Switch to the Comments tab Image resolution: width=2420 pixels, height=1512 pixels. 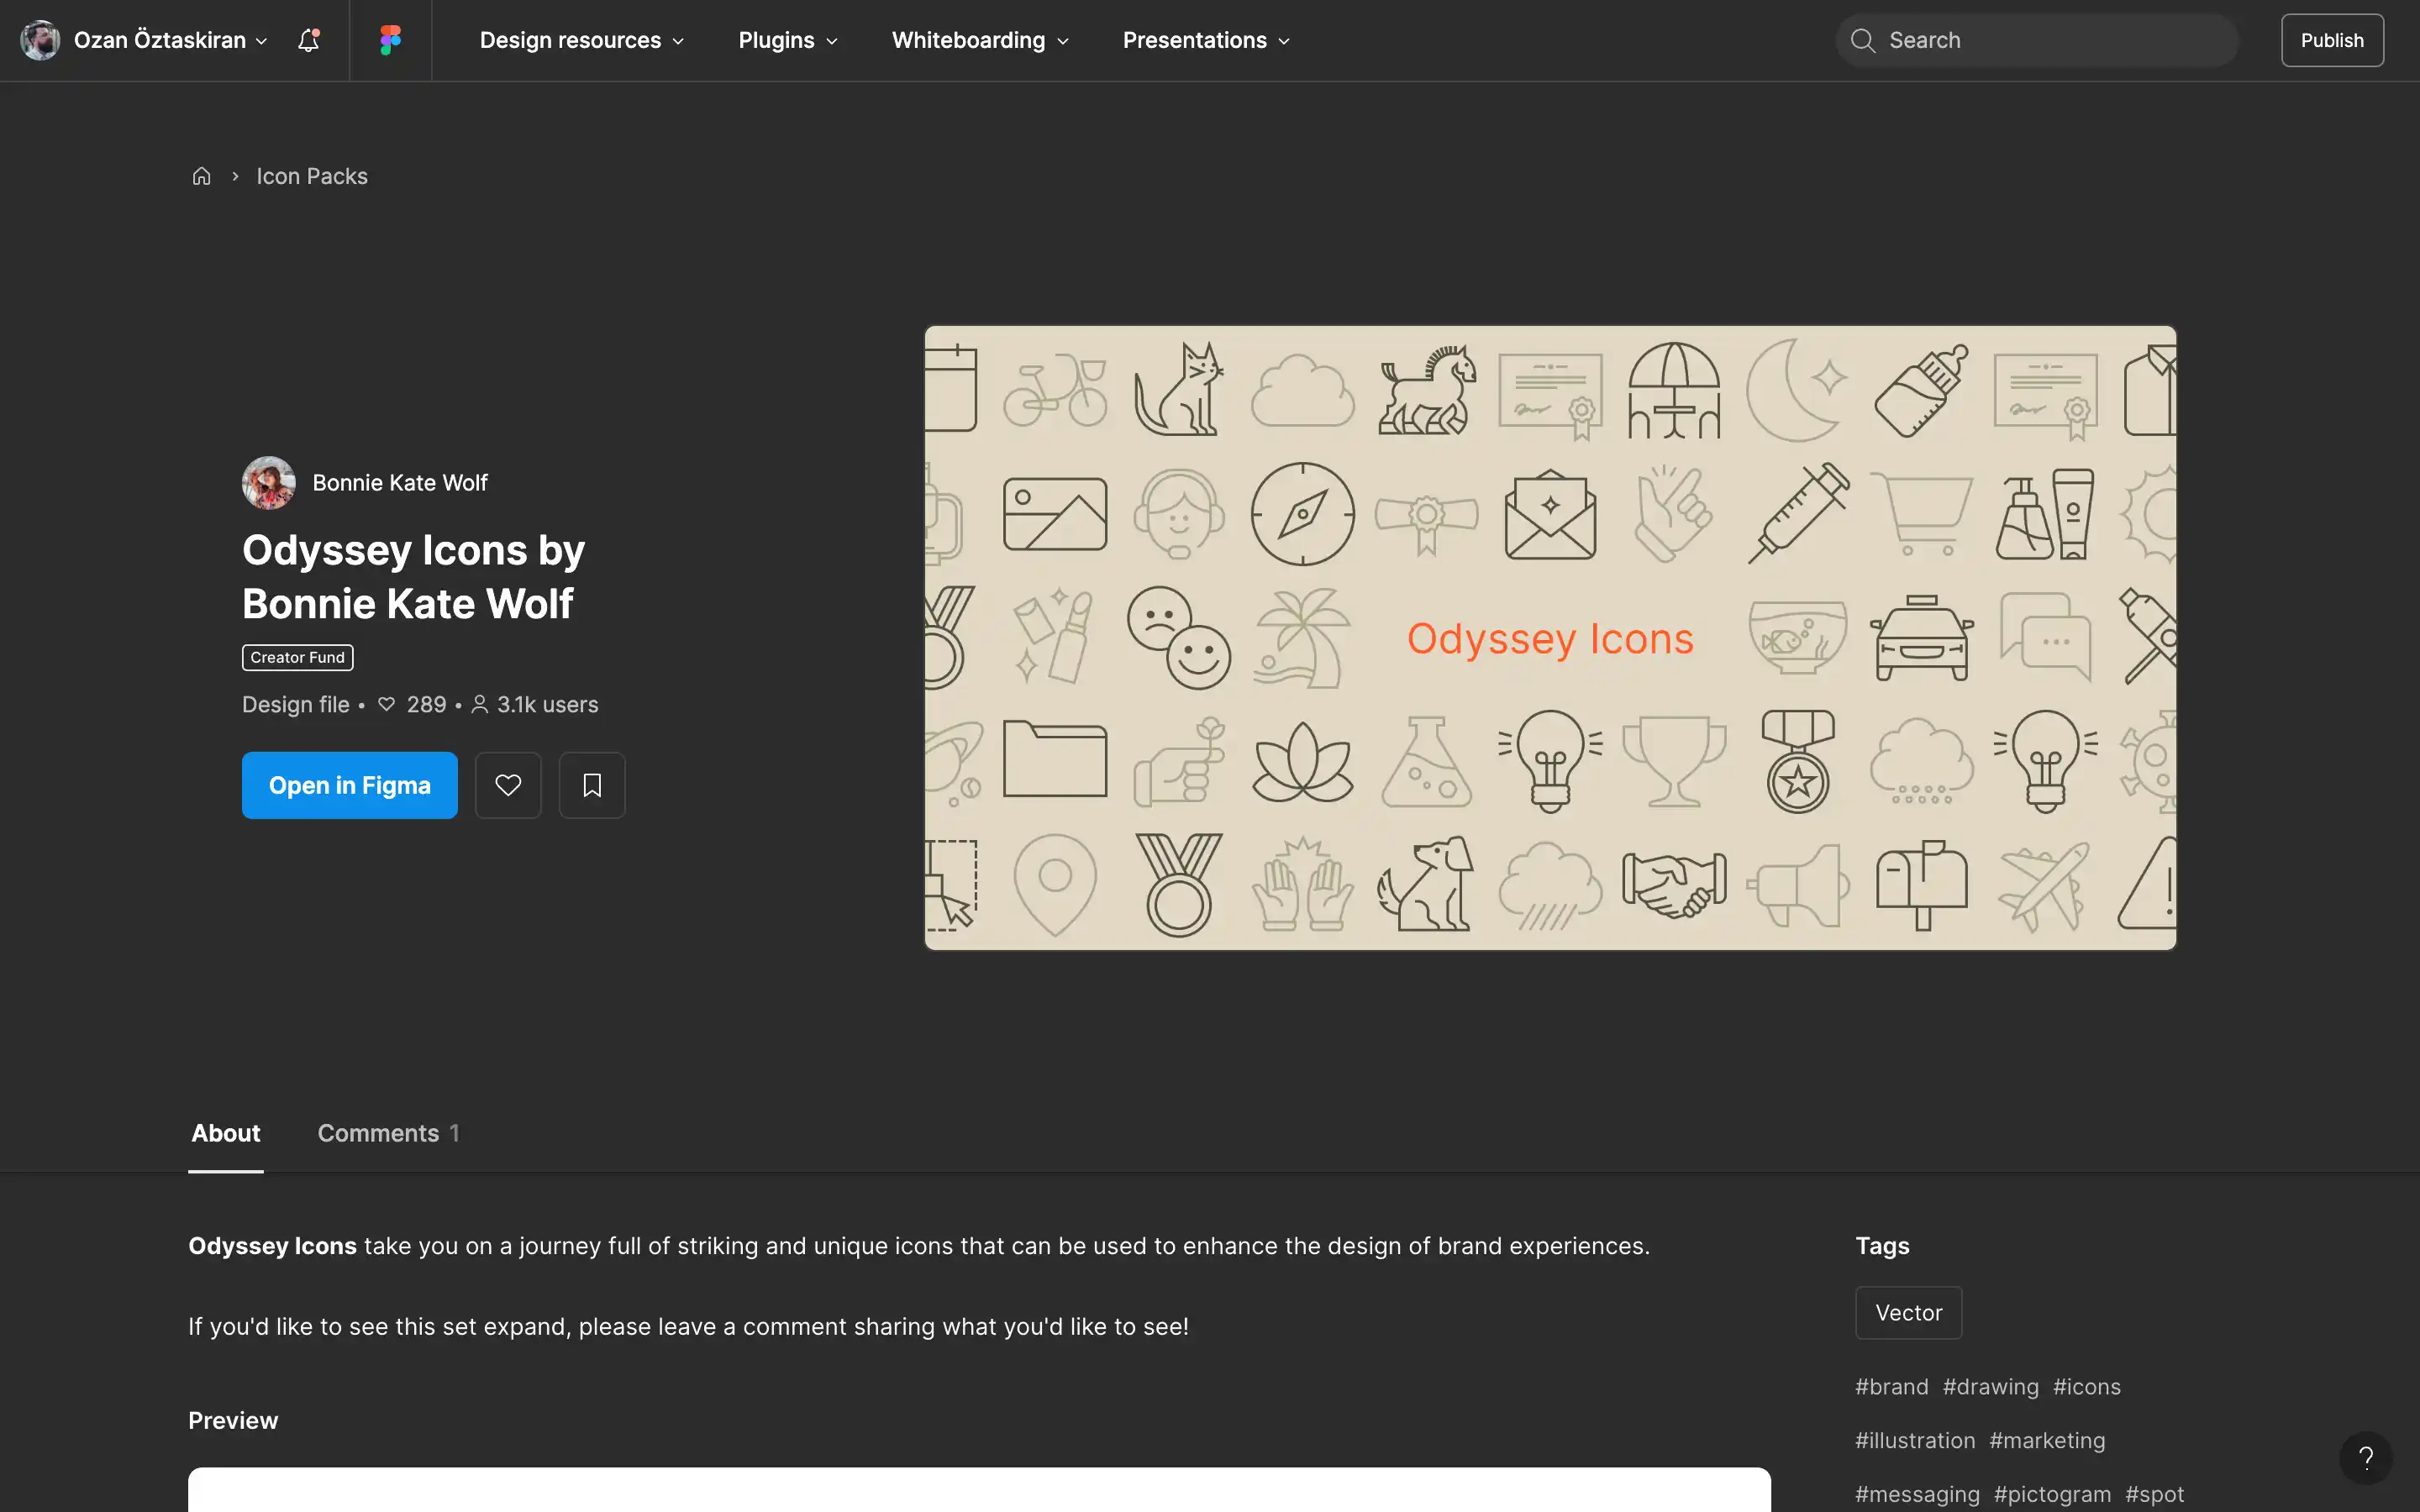click(388, 1133)
